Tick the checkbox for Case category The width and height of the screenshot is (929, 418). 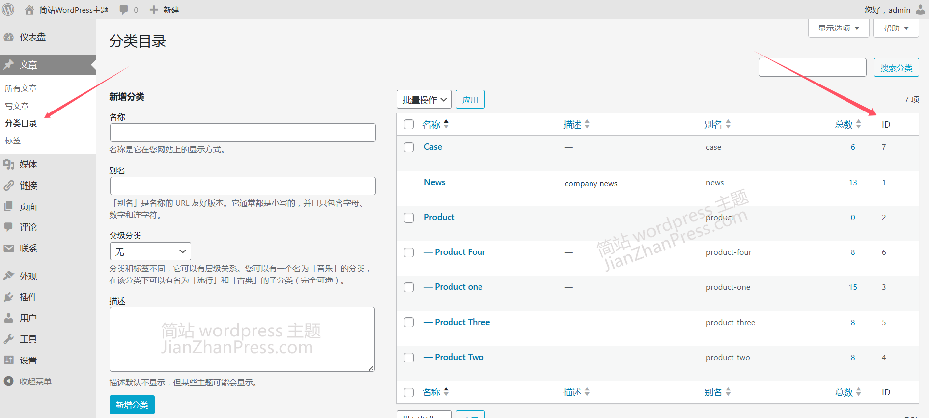tap(409, 147)
